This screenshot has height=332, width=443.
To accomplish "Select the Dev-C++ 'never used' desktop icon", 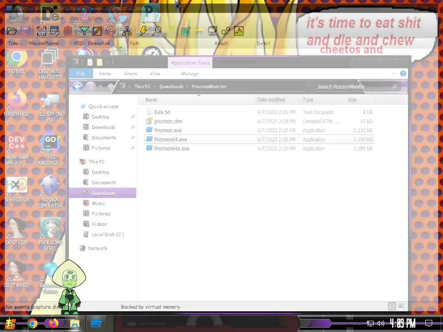I will 17,149.
